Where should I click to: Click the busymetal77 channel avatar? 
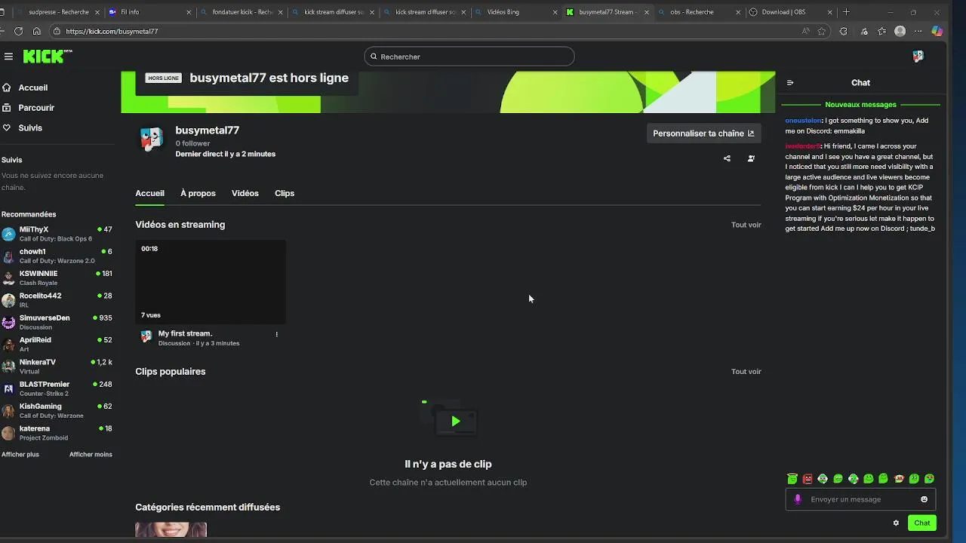[x=152, y=140]
